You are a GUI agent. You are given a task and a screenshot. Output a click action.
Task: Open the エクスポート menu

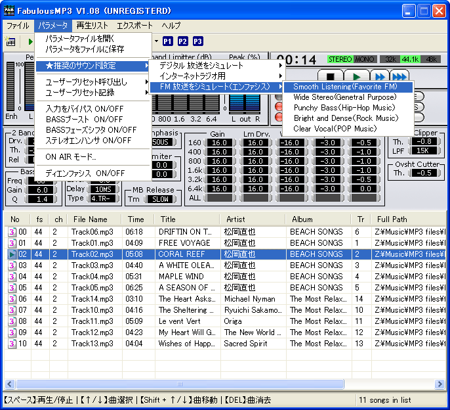click(134, 26)
